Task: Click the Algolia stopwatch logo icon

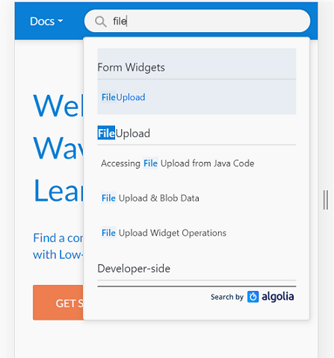Action: pyautogui.click(x=253, y=297)
